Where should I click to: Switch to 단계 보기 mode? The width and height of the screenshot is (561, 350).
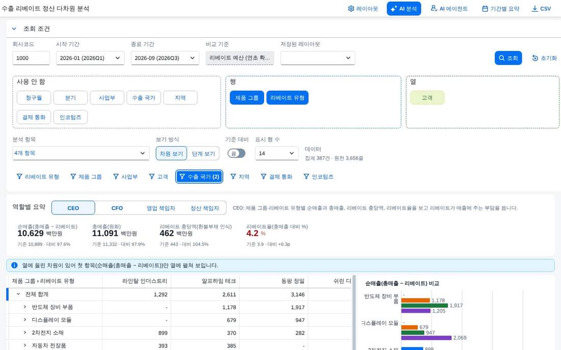[203, 153]
